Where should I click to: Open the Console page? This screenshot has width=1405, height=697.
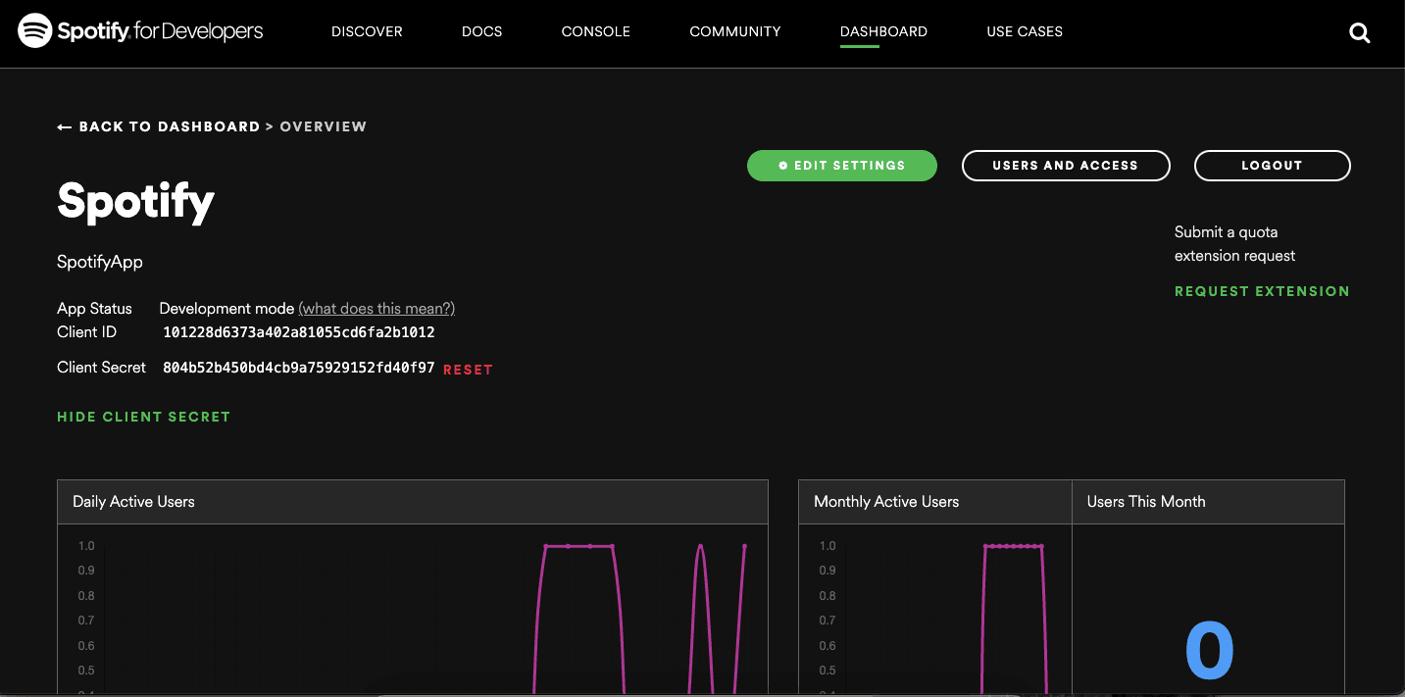click(596, 31)
